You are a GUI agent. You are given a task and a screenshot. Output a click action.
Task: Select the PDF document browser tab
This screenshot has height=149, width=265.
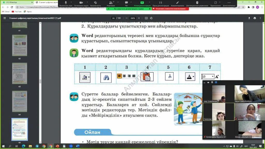coord(47,2)
